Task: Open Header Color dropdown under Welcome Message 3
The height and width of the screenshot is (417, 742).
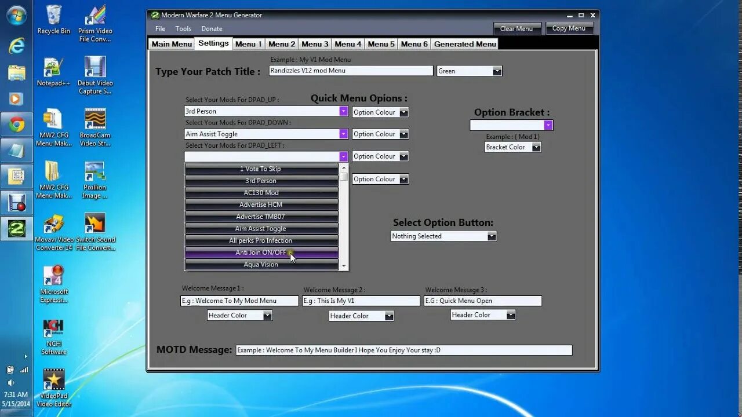Action: (511, 315)
